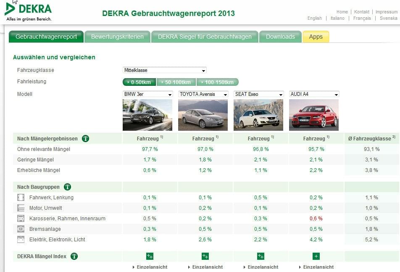Click AUDI A4 value 95,7 %
The image size is (400, 272).
(x=316, y=149)
